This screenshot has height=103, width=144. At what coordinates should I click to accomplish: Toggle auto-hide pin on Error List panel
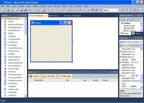point(114,72)
